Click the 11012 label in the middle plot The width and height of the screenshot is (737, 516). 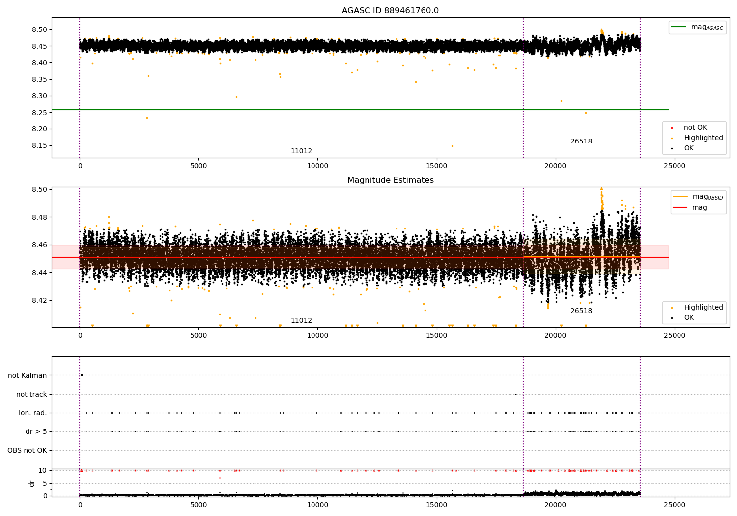click(x=301, y=321)
